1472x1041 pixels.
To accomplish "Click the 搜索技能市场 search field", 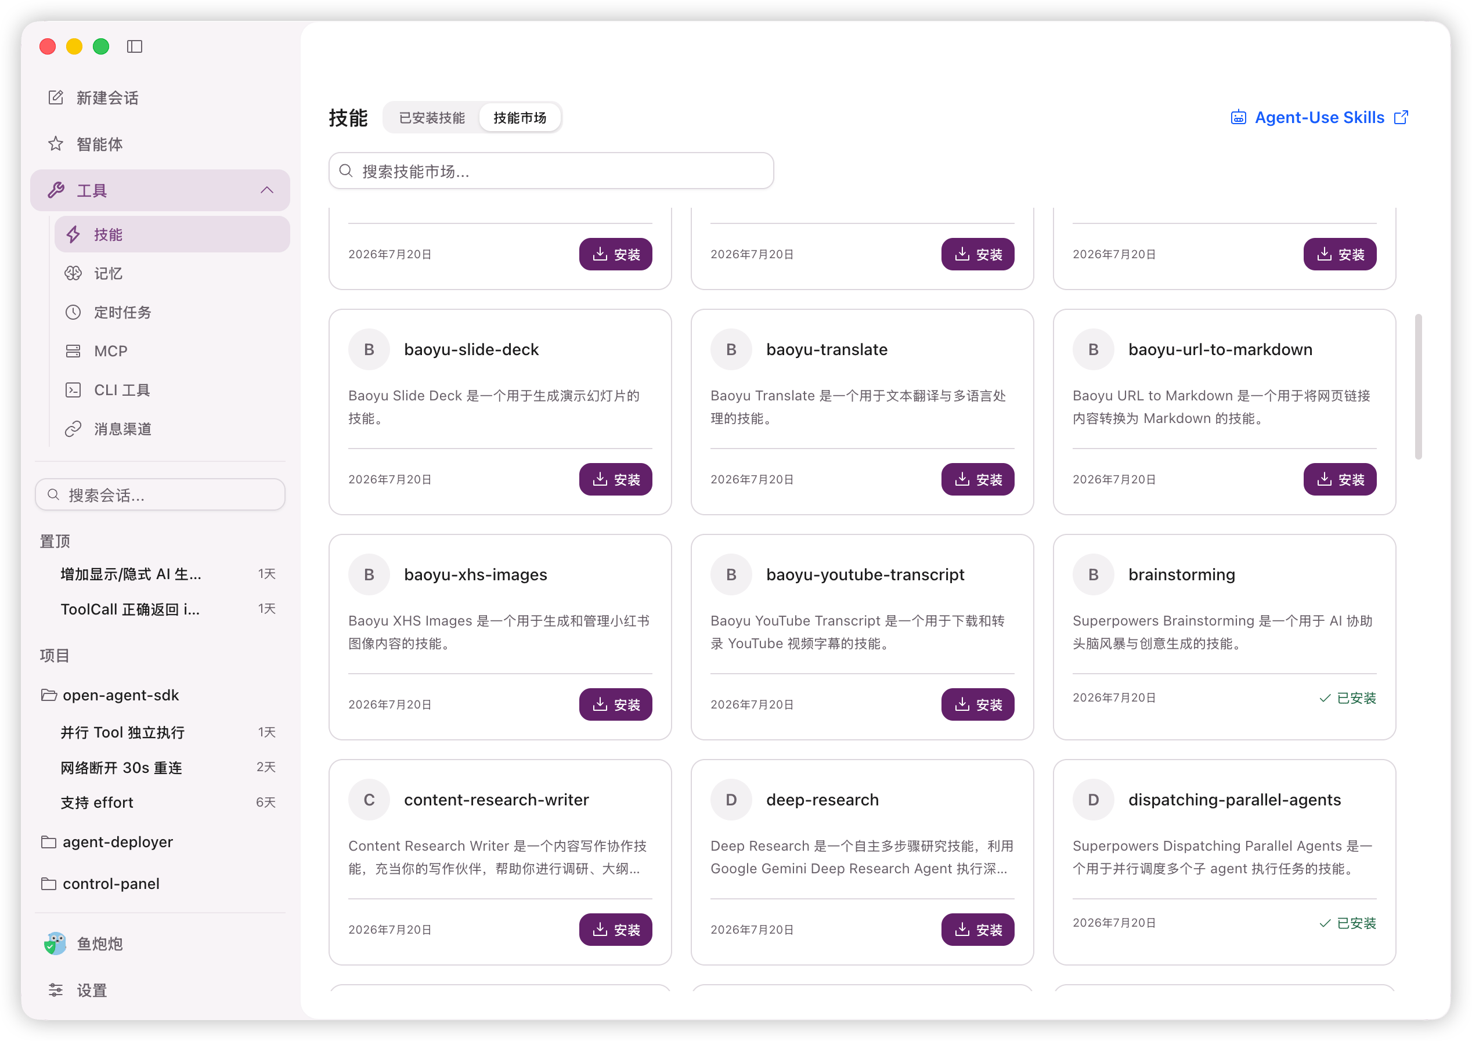I will click(x=551, y=171).
